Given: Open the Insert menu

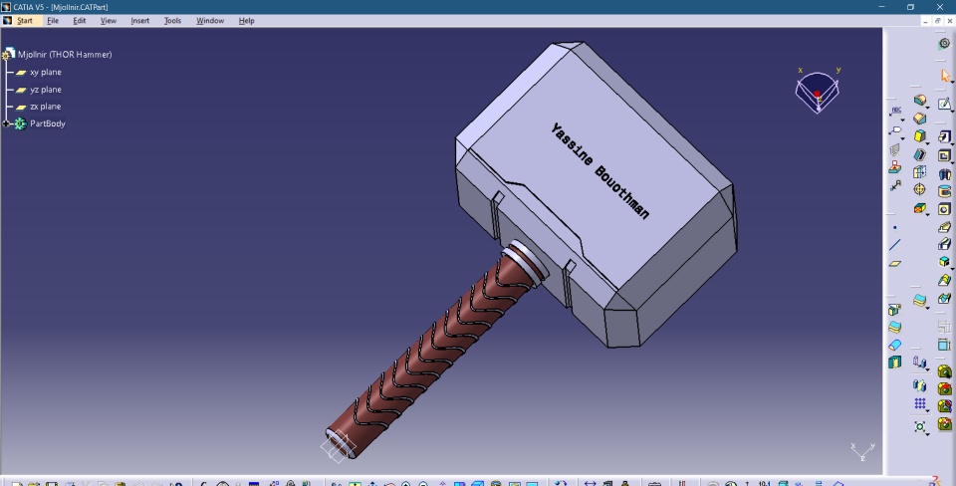Looking at the screenshot, I should (139, 21).
